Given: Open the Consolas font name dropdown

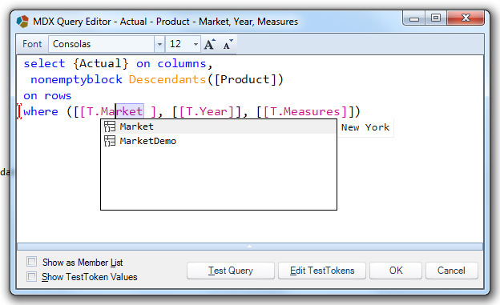Looking at the screenshot, I should 159,44.
